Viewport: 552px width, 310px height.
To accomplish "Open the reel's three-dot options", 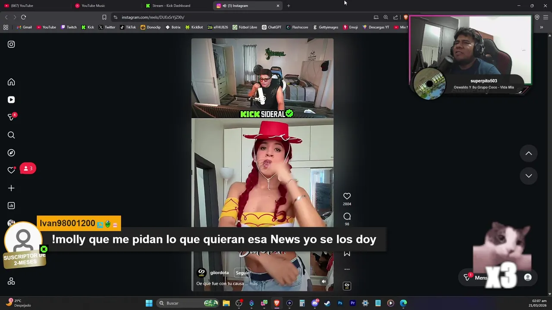I will [x=347, y=270].
